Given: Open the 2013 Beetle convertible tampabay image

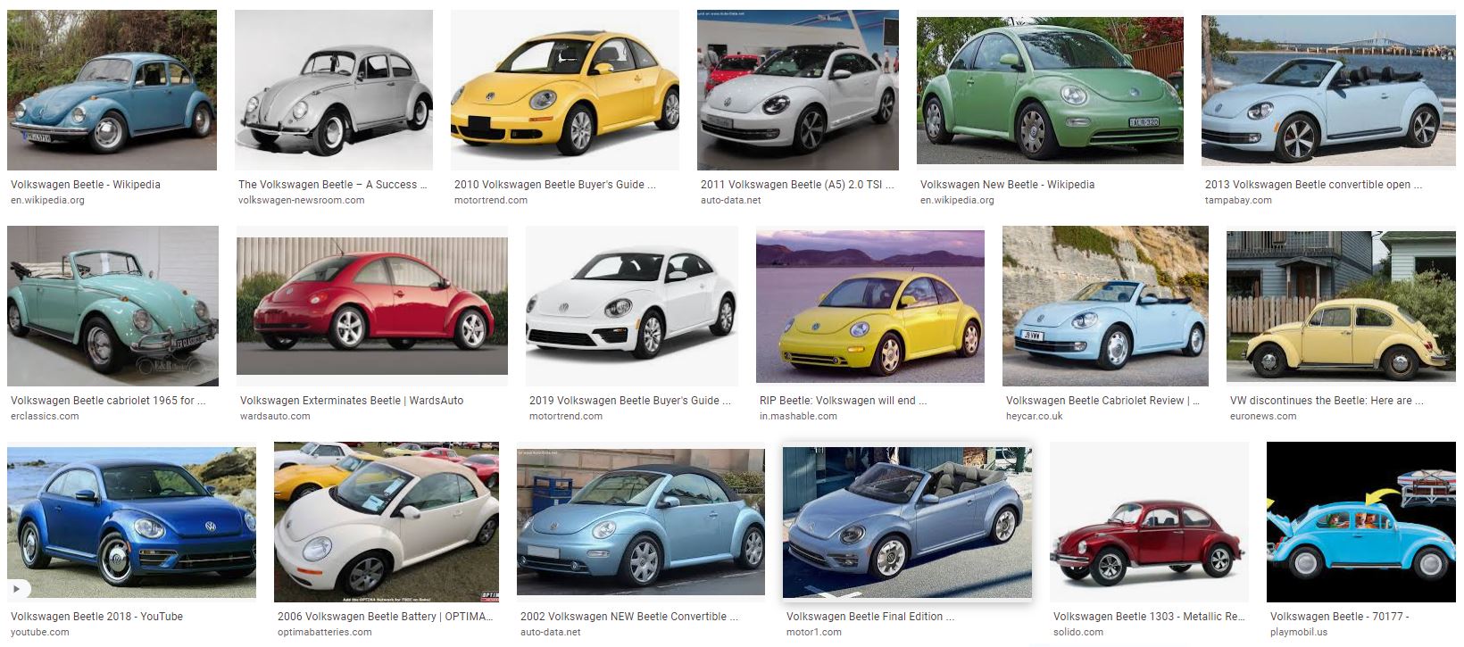Looking at the screenshot, I should click(1328, 90).
